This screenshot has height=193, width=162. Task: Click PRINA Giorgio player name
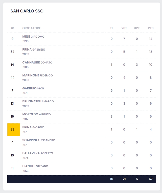tap(33, 127)
